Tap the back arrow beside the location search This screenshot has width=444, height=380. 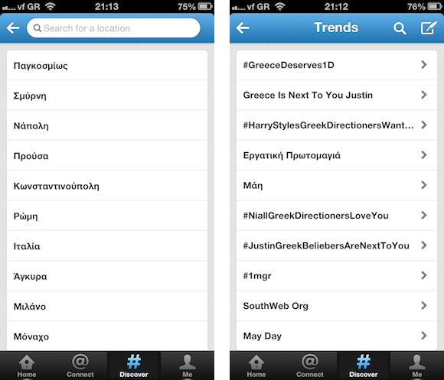pos(13,28)
